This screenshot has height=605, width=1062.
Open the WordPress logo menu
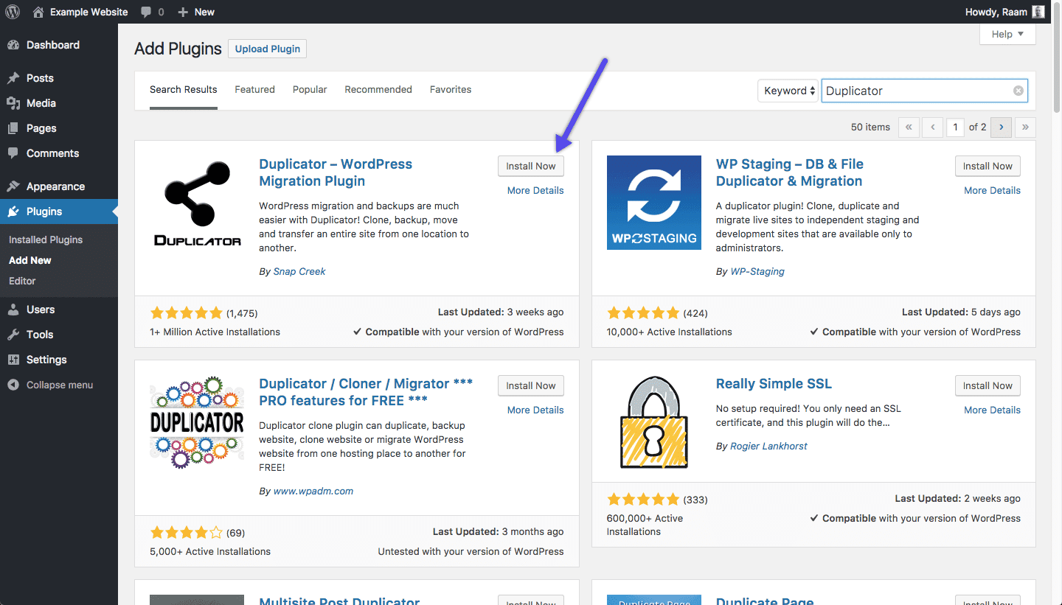(x=12, y=11)
